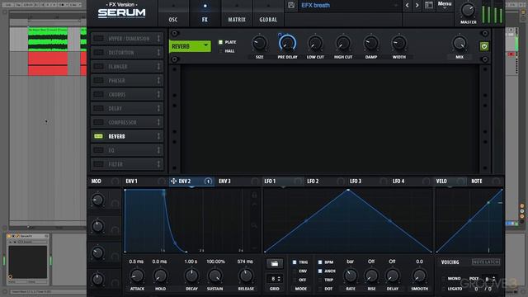
Task: Enable the Delay effect
Action: [x=98, y=108]
